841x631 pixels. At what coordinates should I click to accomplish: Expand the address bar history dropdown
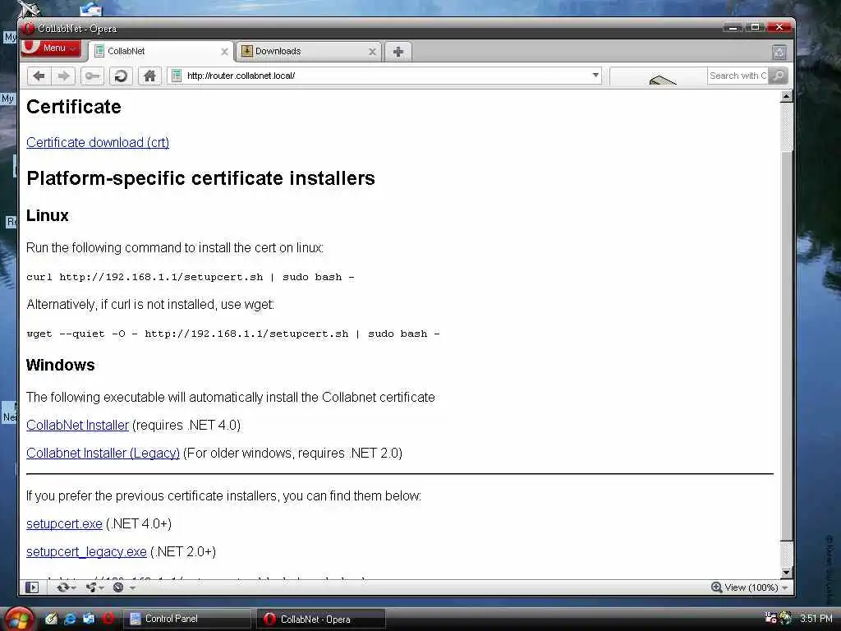595,76
